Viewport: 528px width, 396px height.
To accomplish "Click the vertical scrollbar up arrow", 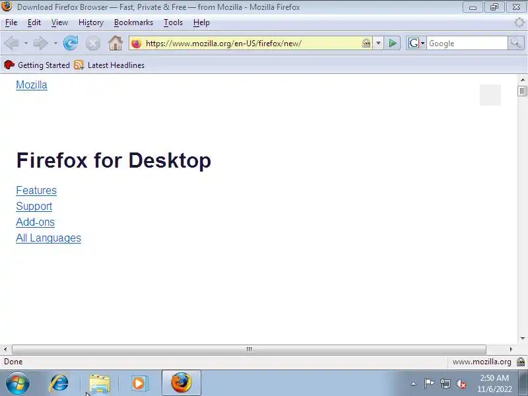I will pos(523,80).
